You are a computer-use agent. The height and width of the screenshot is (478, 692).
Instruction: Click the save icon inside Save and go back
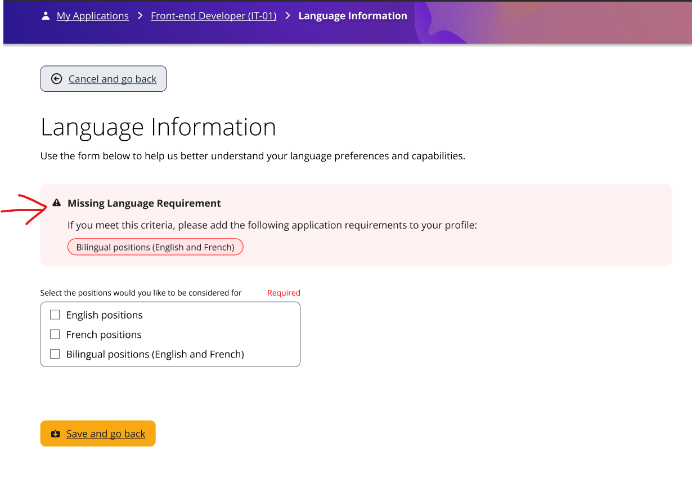(x=55, y=434)
